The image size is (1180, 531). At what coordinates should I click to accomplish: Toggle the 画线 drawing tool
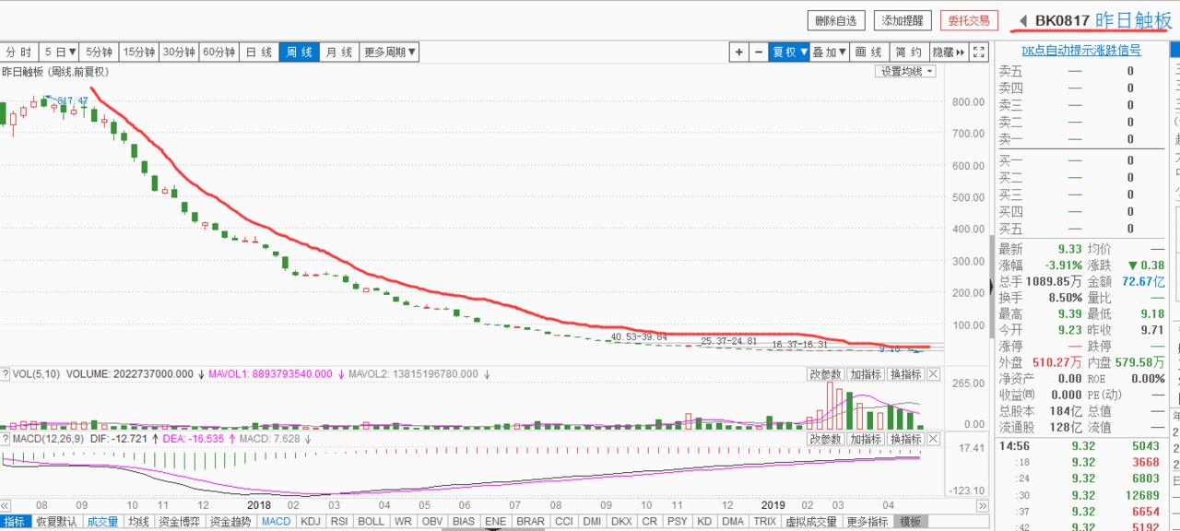tap(868, 53)
